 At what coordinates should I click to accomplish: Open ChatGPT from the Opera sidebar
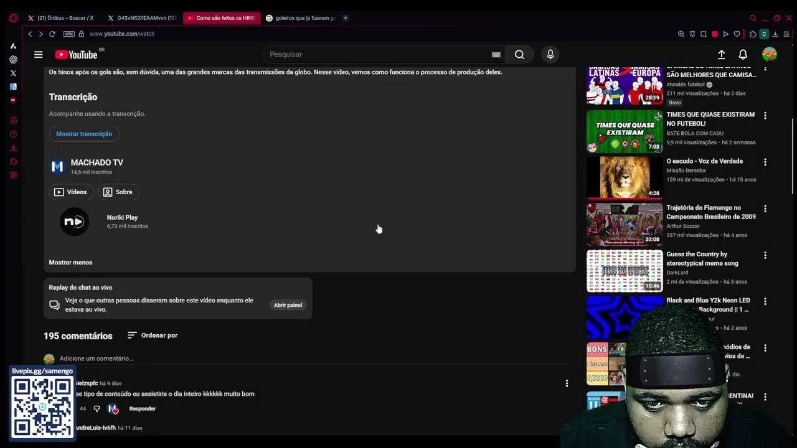coord(13,60)
